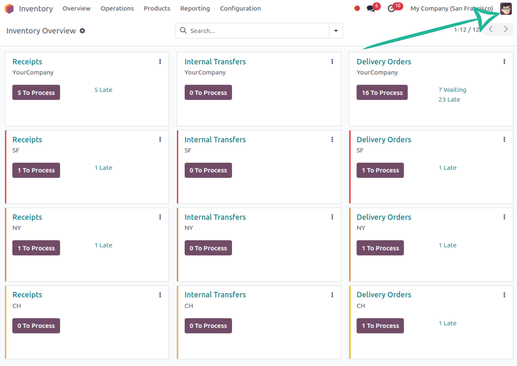Open the user avatar menu
Viewport: 517px width, 366px height.
point(506,8)
